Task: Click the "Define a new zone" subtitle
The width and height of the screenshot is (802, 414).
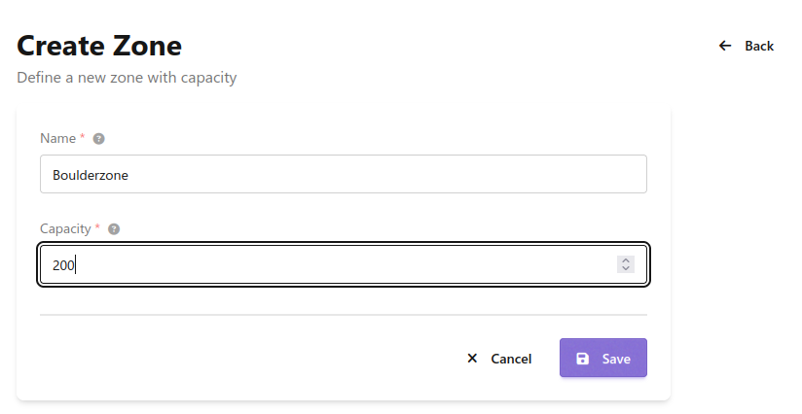Action: (127, 77)
